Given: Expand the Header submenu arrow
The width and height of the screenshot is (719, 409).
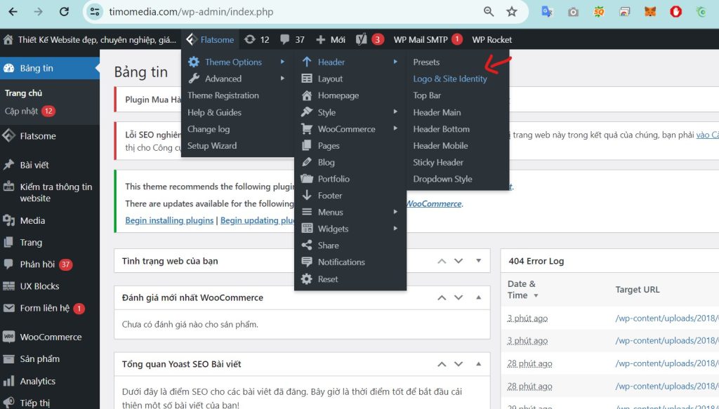Looking at the screenshot, I should point(395,61).
